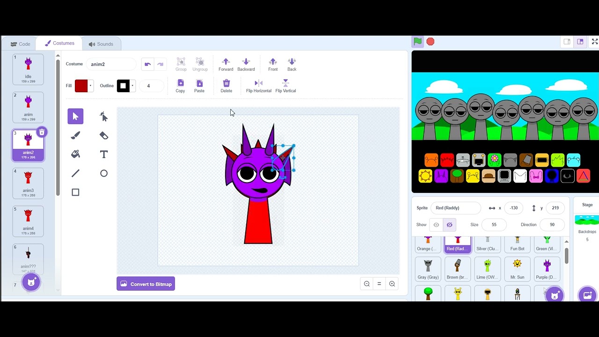Select the idle costume thumbnail

pyautogui.click(x=28, y=69)
